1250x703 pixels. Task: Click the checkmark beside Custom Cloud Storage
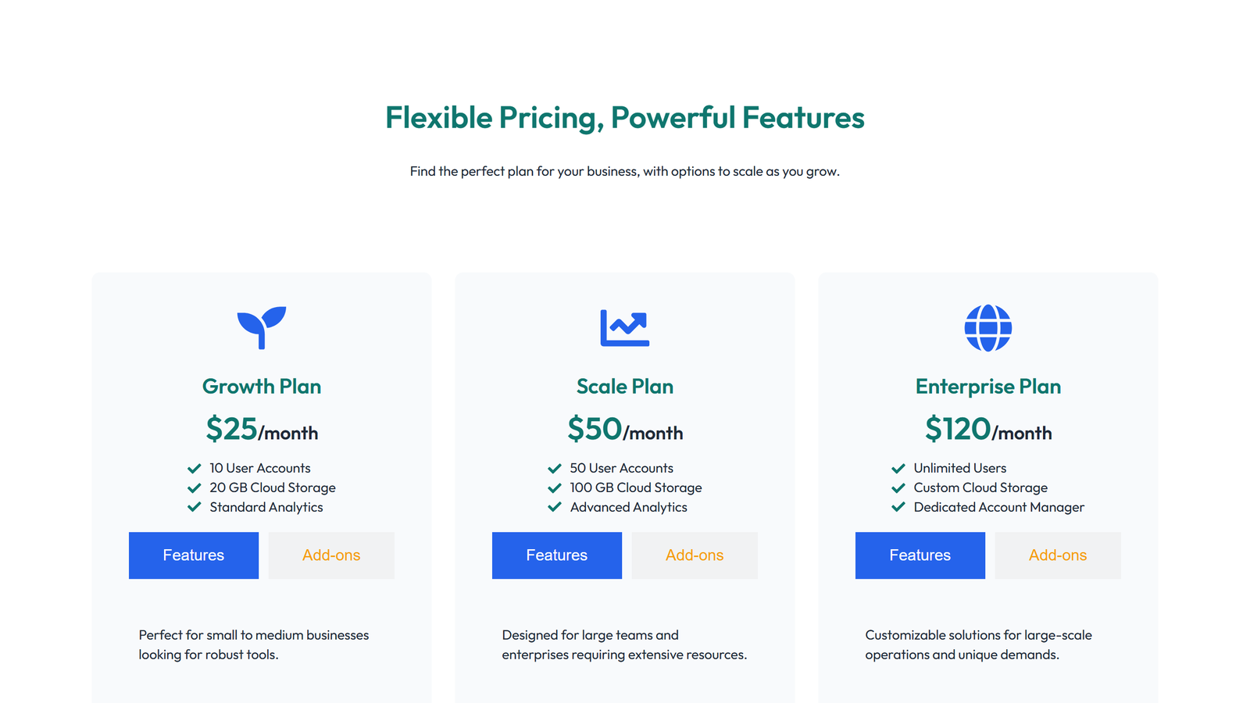coord(898,487)
